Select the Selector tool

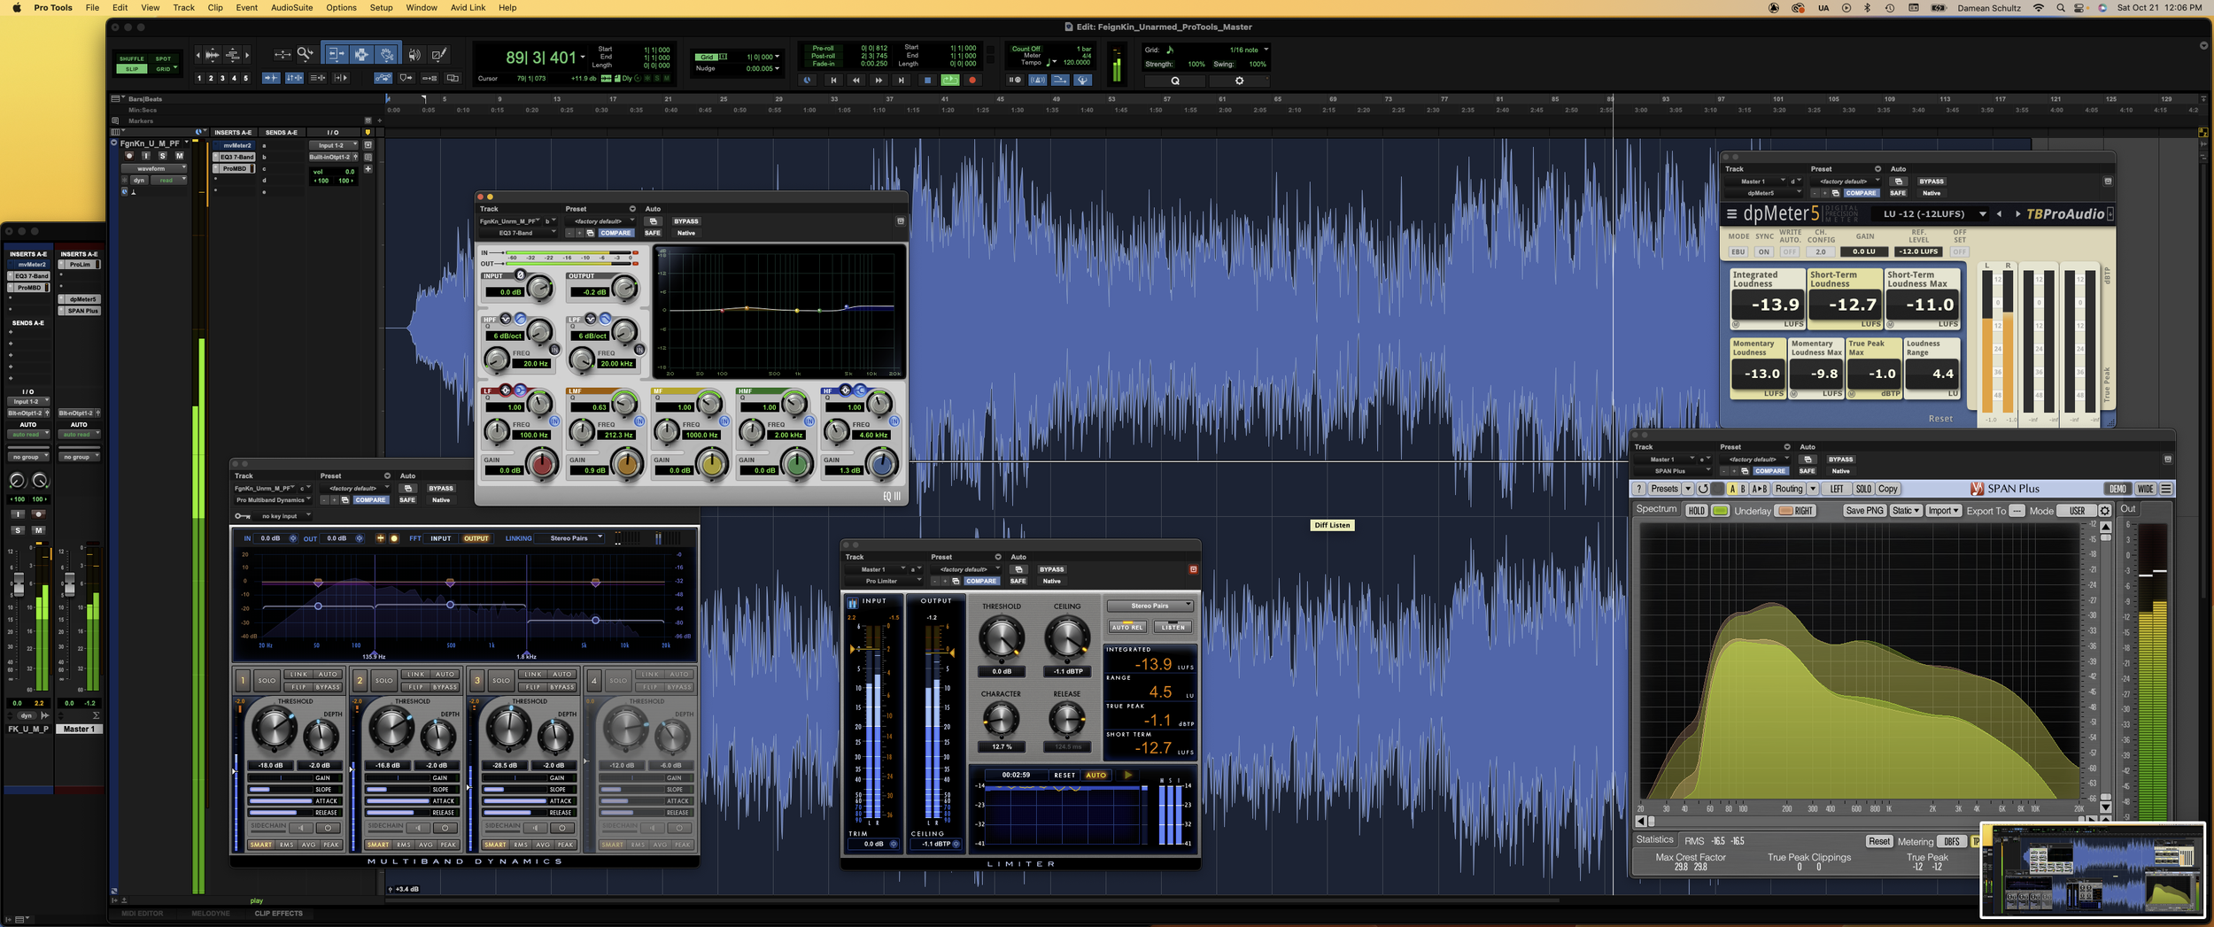point(361,55)
